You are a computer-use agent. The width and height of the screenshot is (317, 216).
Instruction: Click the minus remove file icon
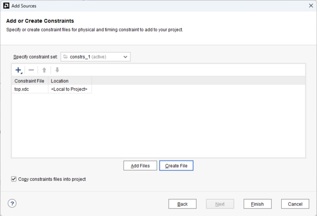[31, 70]
